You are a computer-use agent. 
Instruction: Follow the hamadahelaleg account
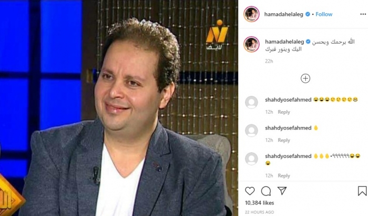pos(324,14)
